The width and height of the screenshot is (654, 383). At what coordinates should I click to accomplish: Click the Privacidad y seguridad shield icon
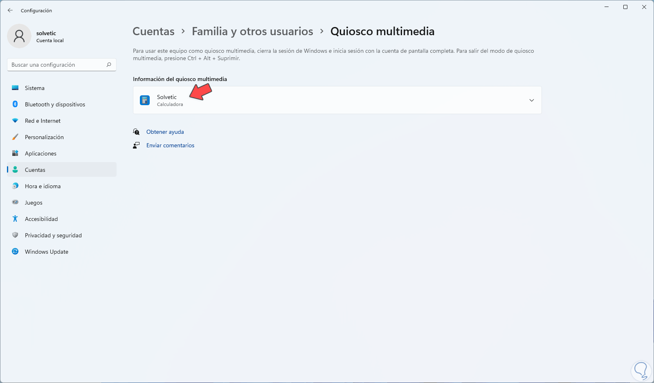coord(15,235)
